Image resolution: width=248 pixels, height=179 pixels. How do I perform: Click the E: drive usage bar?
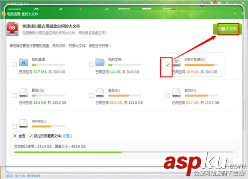pos(124,95)
